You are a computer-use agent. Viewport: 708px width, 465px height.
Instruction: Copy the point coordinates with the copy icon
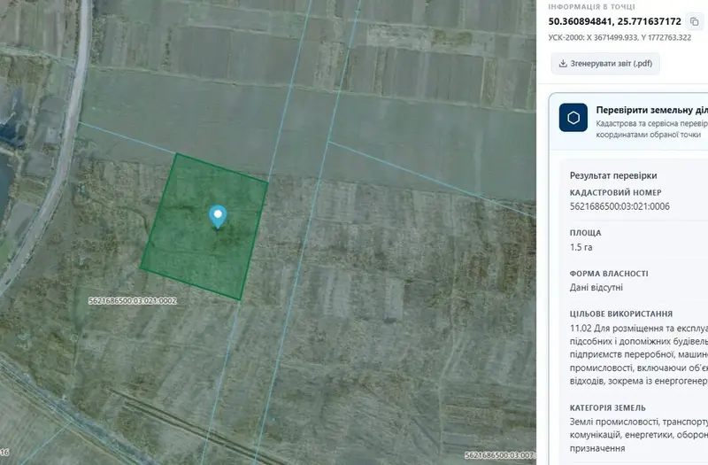tap(694, 21)
